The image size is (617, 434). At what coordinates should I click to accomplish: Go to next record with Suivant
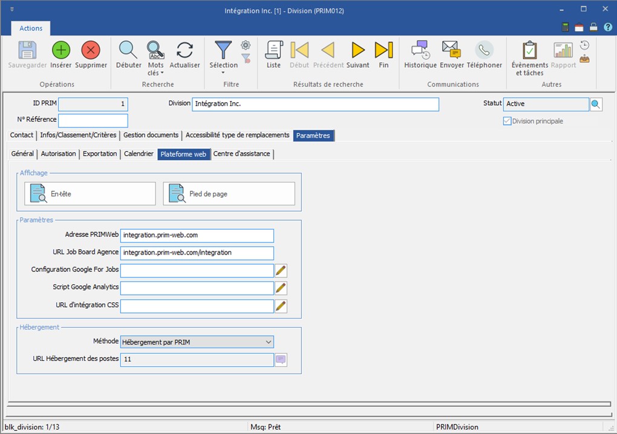(x=357, y=50)
